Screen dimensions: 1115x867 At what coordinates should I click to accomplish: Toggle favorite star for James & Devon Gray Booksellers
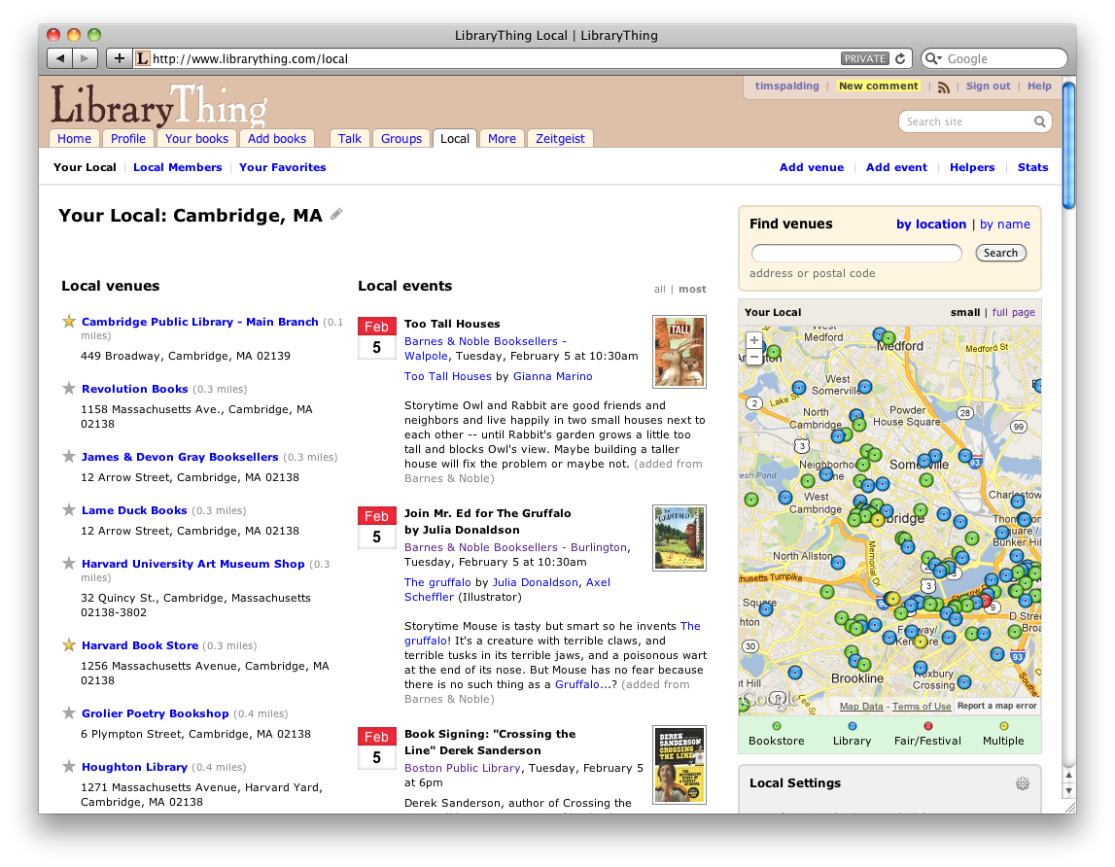click(69, 457)
